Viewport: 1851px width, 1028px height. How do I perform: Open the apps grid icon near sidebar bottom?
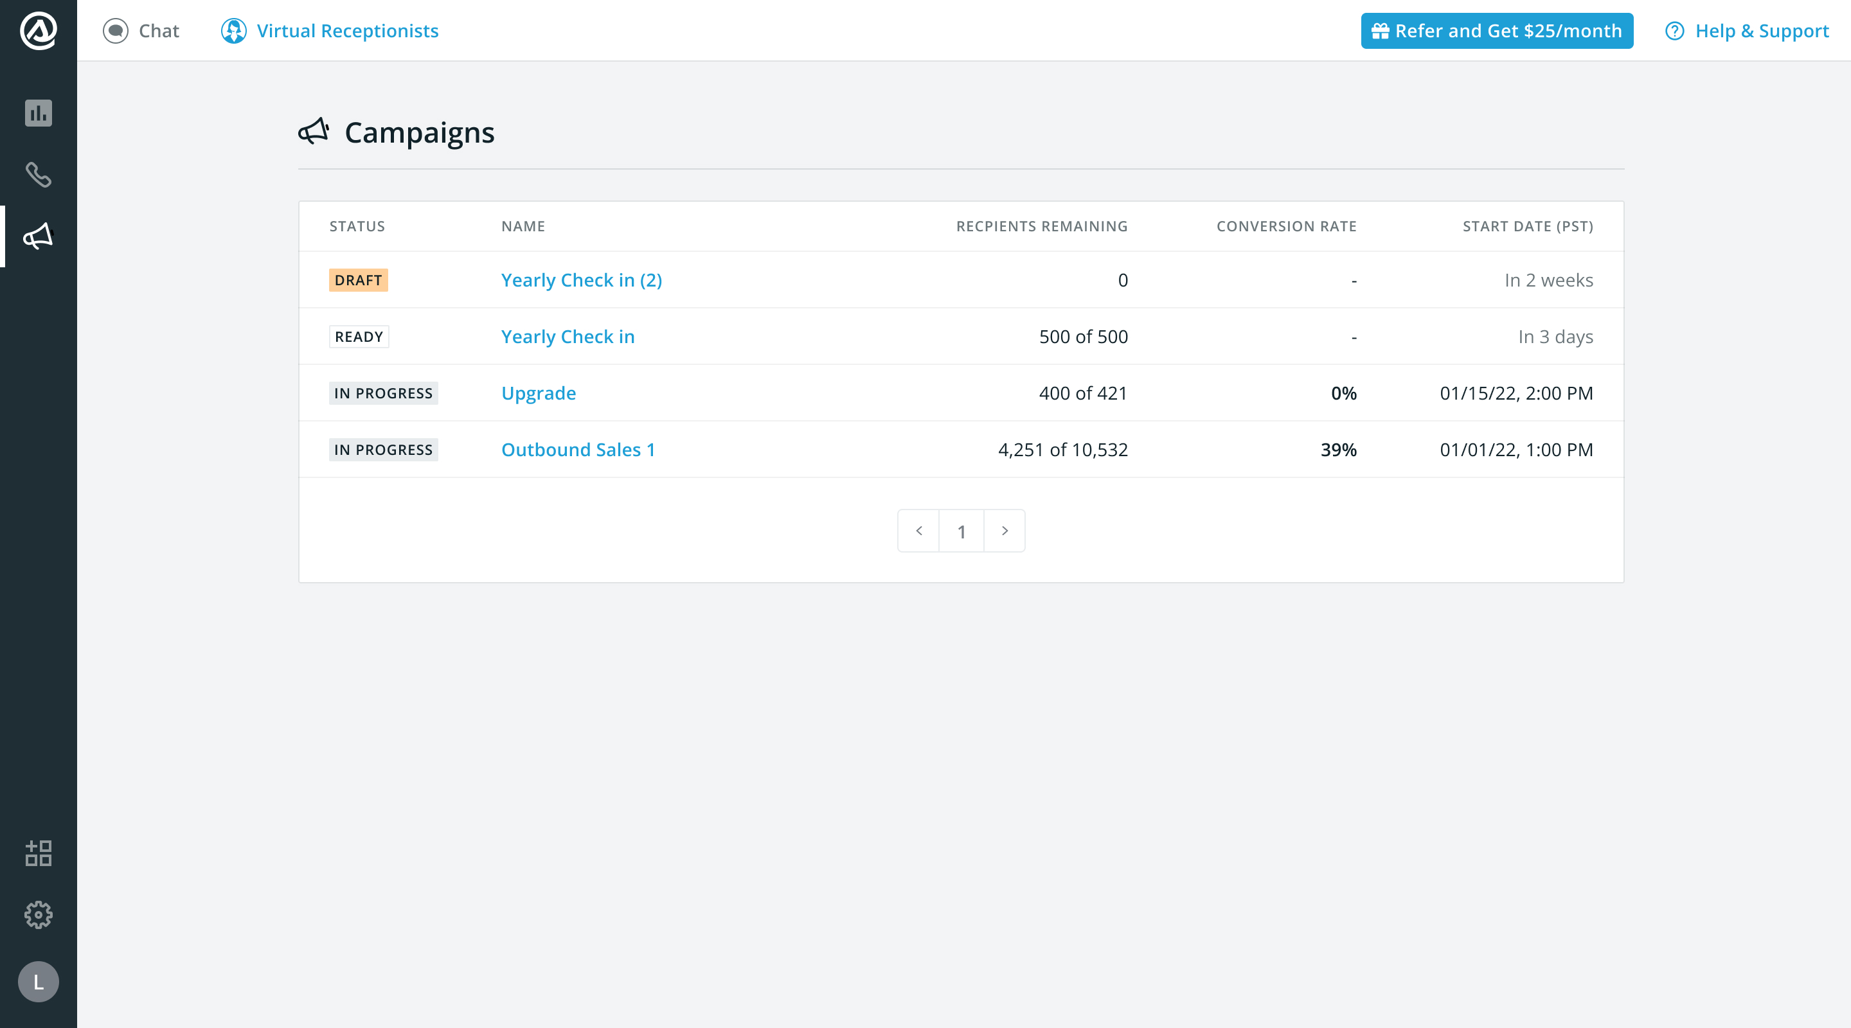click(38, 853)
